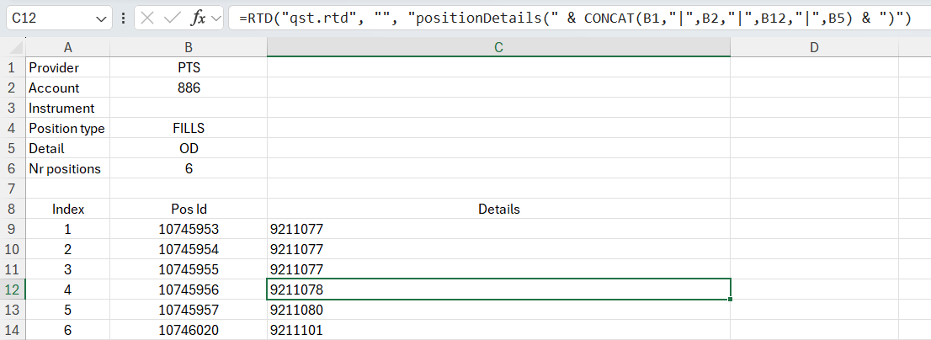Select row 7 header

pyautogui.click(x=12, y=189)
